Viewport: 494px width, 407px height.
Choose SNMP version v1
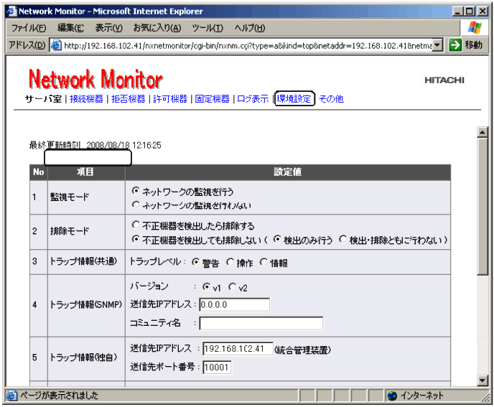pyautogui.click(x=206, y=287)
